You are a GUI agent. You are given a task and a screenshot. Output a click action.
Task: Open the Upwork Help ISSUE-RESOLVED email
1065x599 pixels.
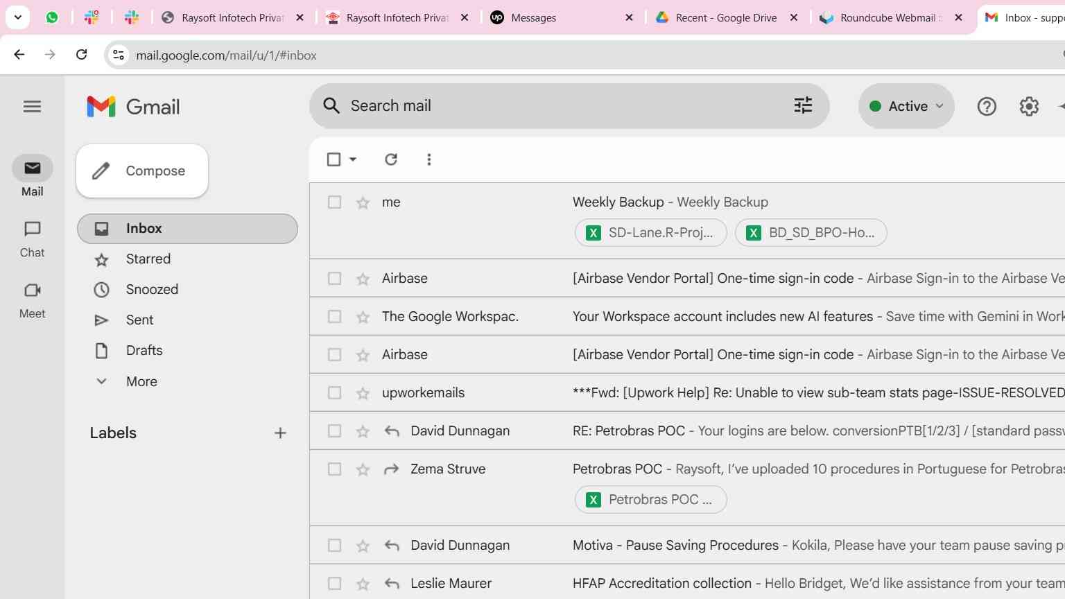pyautogui.click(x=818, y=393)
